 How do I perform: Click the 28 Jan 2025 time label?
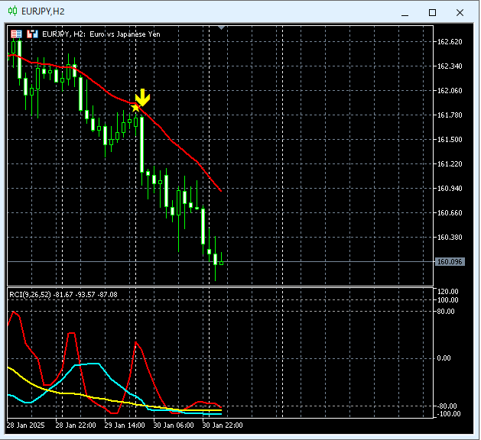pos(25,425)
